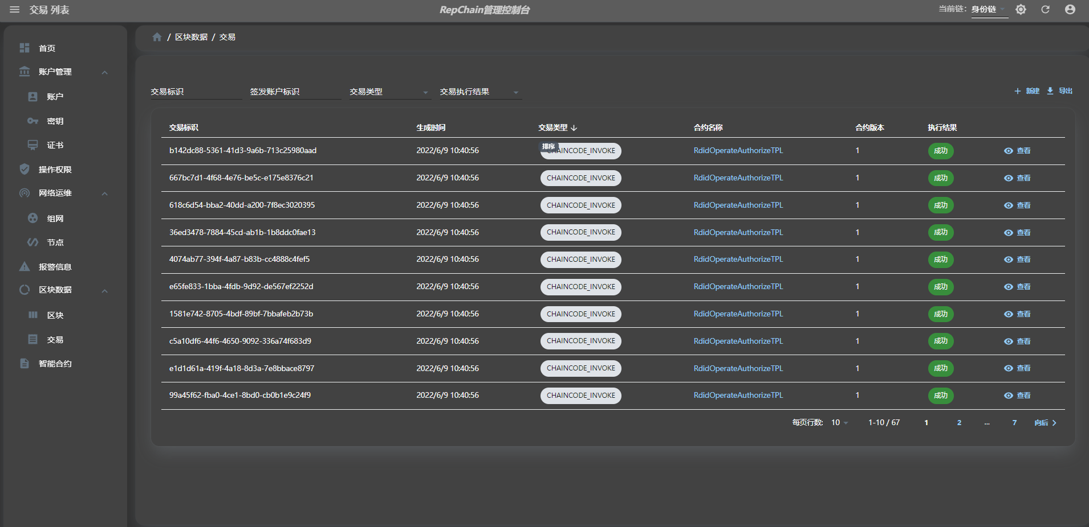Click the plus icon beside 新建
The width and height of the screenshot is (1089, 527).
pos(1017,91)
